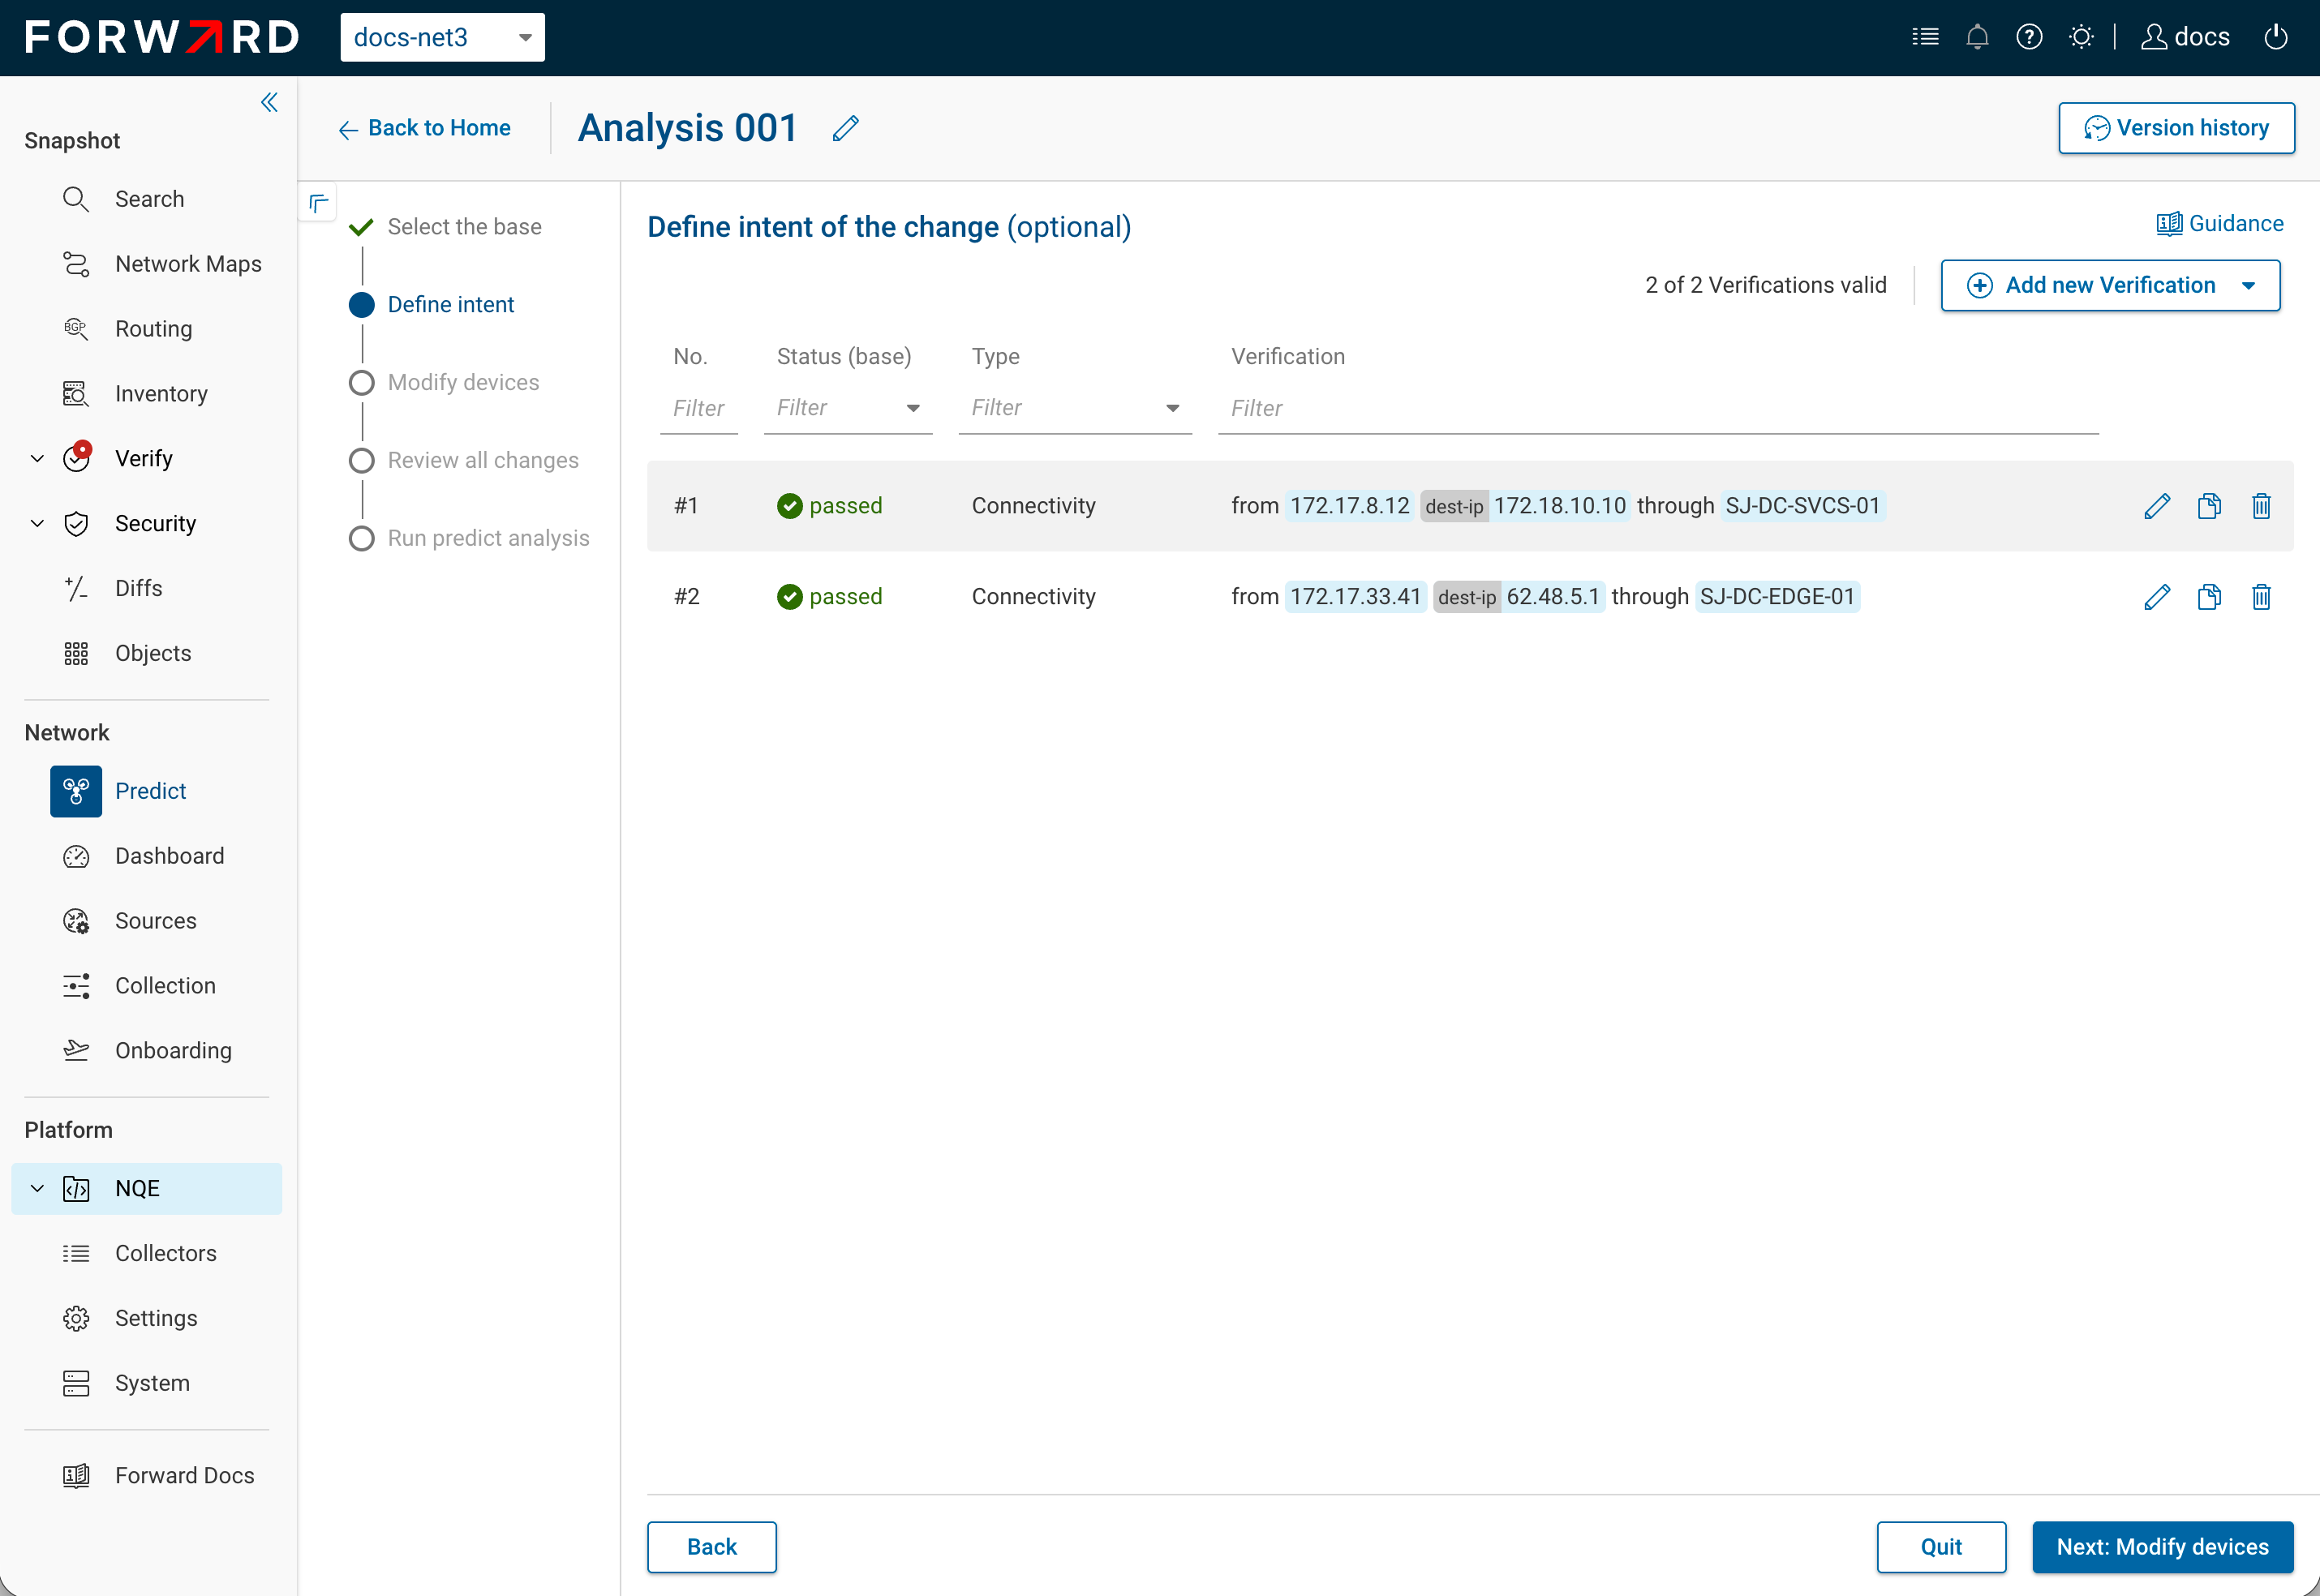The image size is (2320, 1596).
Task: Open Version history
Action: tap(2176, 128)
